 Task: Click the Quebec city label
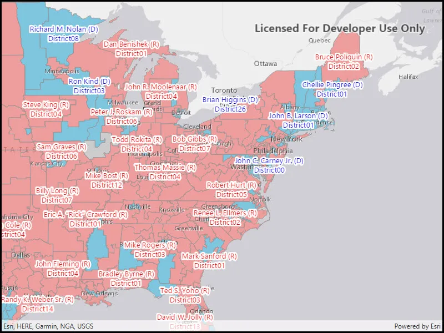point(320,41)
